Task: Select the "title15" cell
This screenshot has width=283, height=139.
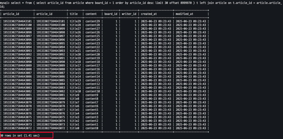Action: coord(75,73)
